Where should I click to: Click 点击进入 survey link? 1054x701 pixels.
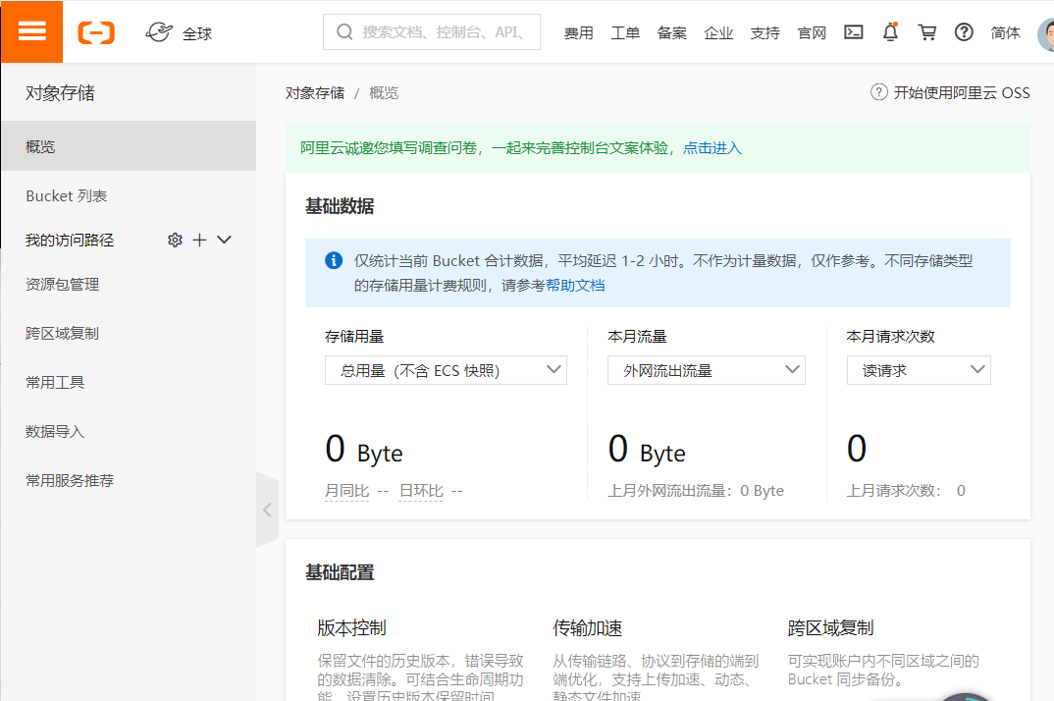711,148
